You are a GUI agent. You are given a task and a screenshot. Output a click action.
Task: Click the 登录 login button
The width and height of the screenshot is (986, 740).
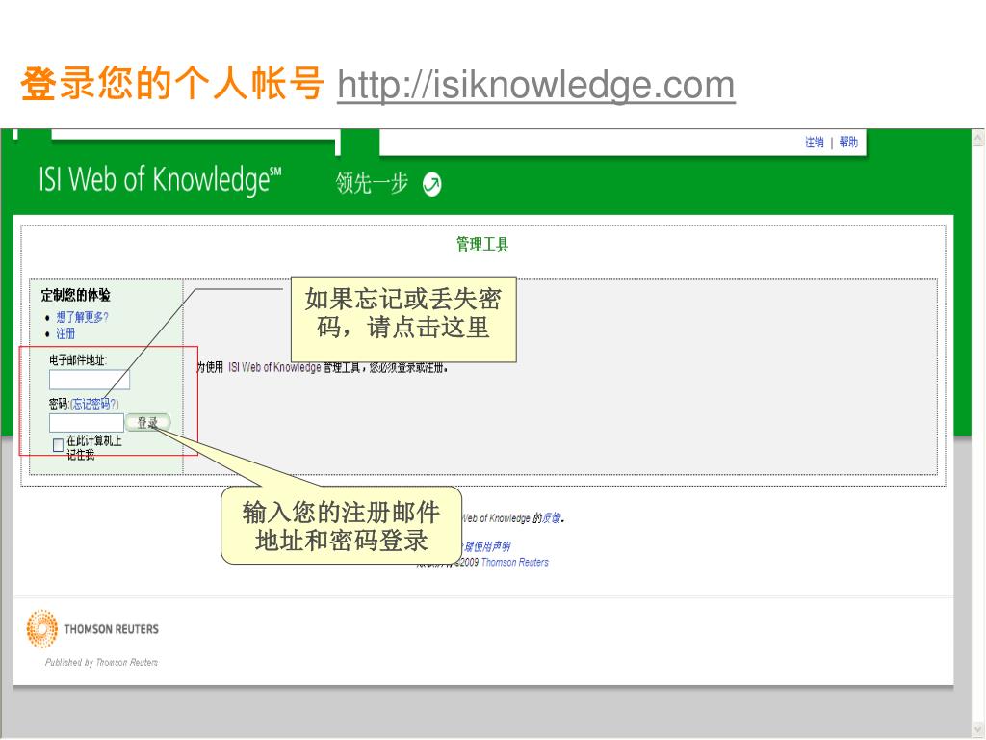(147, 423)
